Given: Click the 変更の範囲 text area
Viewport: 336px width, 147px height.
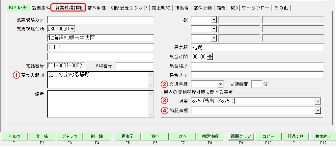Looking at the screenshot, I should point(98,80).
